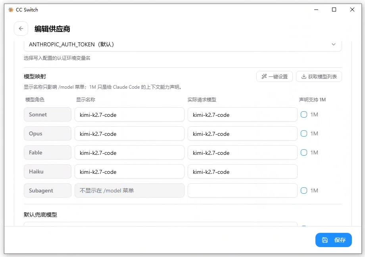Open the ANTHROPIC_AUTH_TOKEN auth variable dropdown

pos(183,45)
